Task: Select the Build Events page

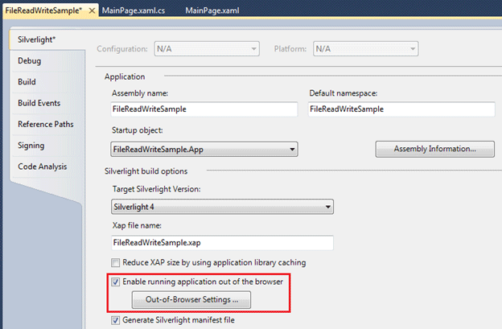Action: point(39,103)
